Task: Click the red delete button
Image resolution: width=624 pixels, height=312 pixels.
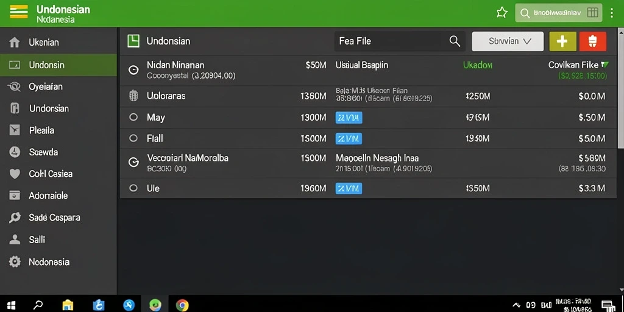Action: [x=592, y=41]
